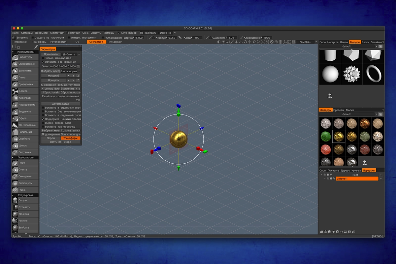The height and width of the screenshot is (264, 396).
Task: Pick the Аэрограф tool
Action: click(25, 98)
